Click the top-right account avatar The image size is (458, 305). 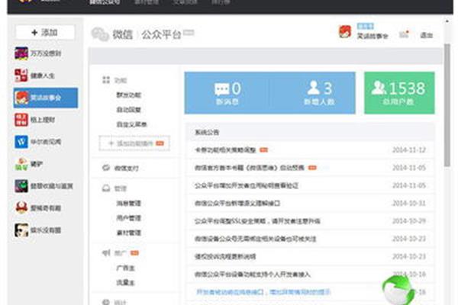point(345,31)
